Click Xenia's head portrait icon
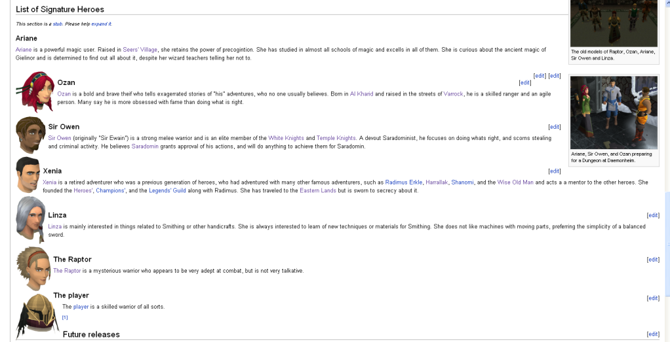The image size is (670, 342). click(28, 175)
